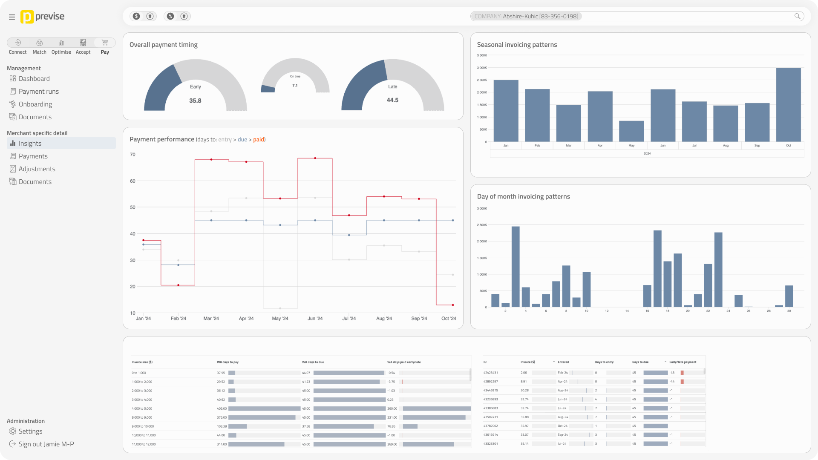The image size is (818, 460).
Task: Open Payment runs in the Management menu
Action: (x=38, y=92)
